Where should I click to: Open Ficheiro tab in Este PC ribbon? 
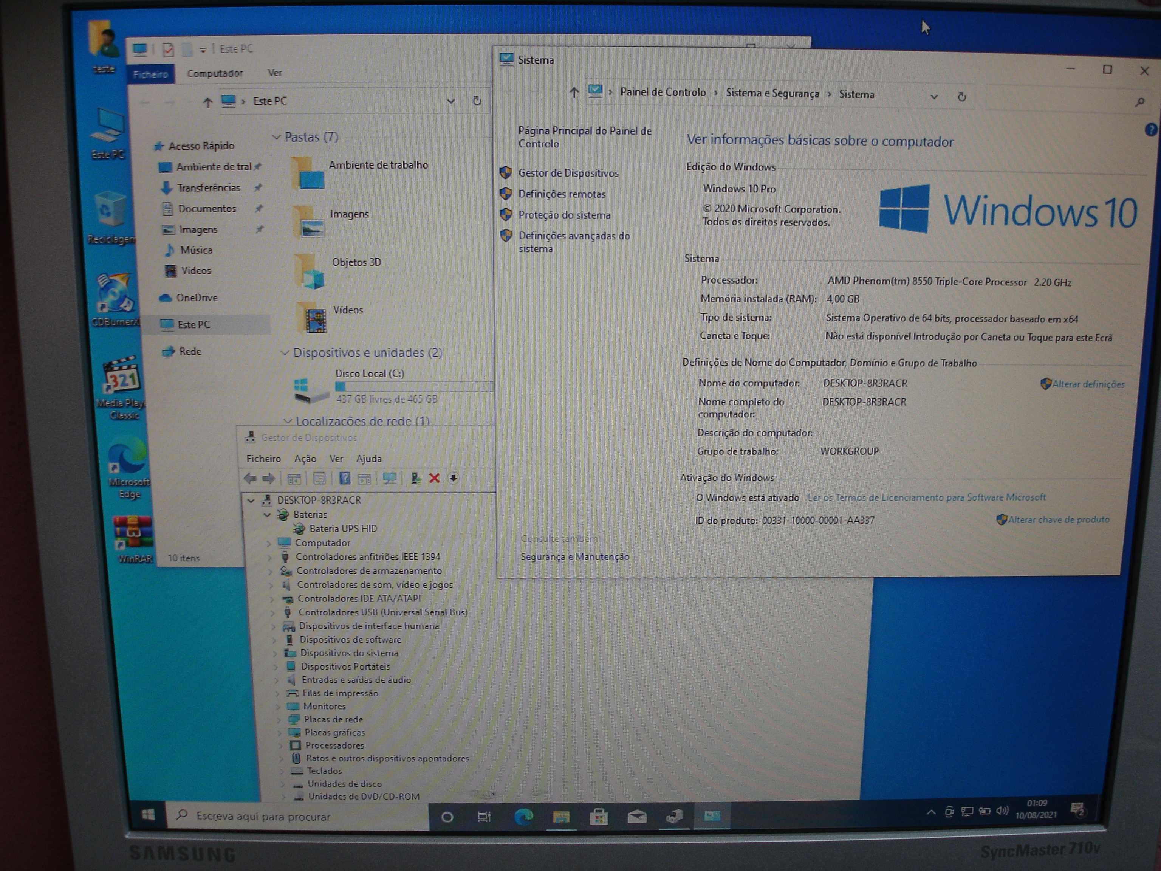click(x=150, y=74)
